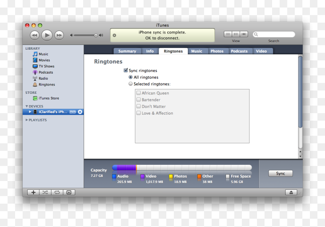Click the green zoom window button
Screen dimensions: 325x227
[x=40, y=25]
